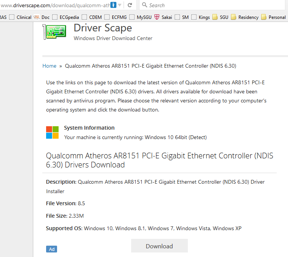Click Windows Driver Download Center subtitle
The height and width of the screenshot is (257, 288).
[x=113, y=38]
